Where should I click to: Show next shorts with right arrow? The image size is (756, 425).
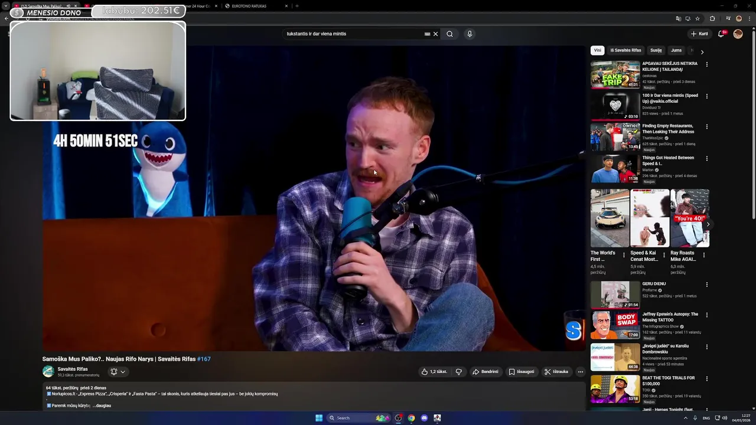708,224
